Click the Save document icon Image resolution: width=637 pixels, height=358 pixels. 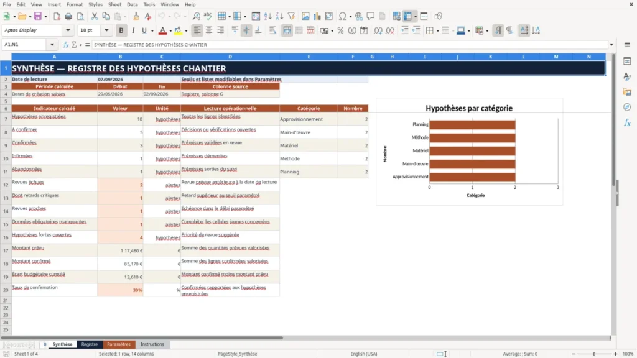pyautogui.click(x=37, y=16)
